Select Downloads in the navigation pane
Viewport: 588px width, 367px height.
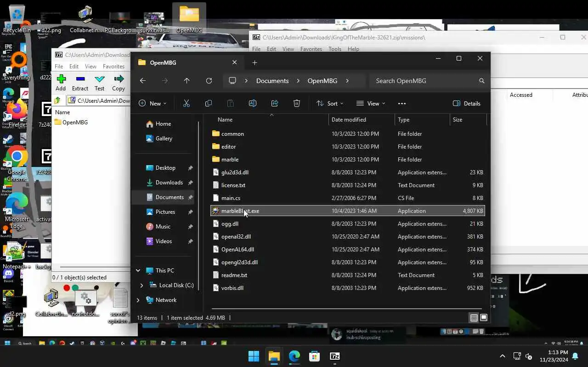click(169, 183)
